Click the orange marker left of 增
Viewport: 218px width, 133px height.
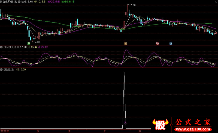point(126,44)
